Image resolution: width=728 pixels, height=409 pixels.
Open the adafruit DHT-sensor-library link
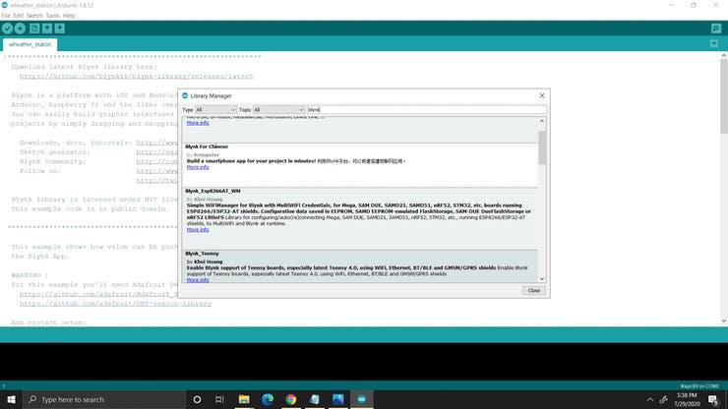tap(116, 304)
